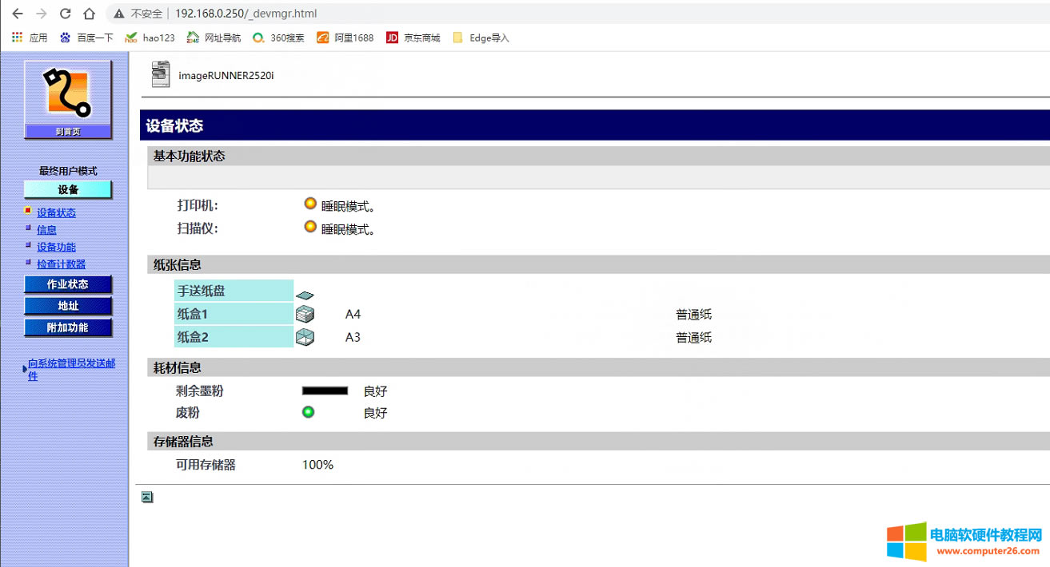
Task: Open the 设备状态 link in sidebar
Action: tap(56, 213)
